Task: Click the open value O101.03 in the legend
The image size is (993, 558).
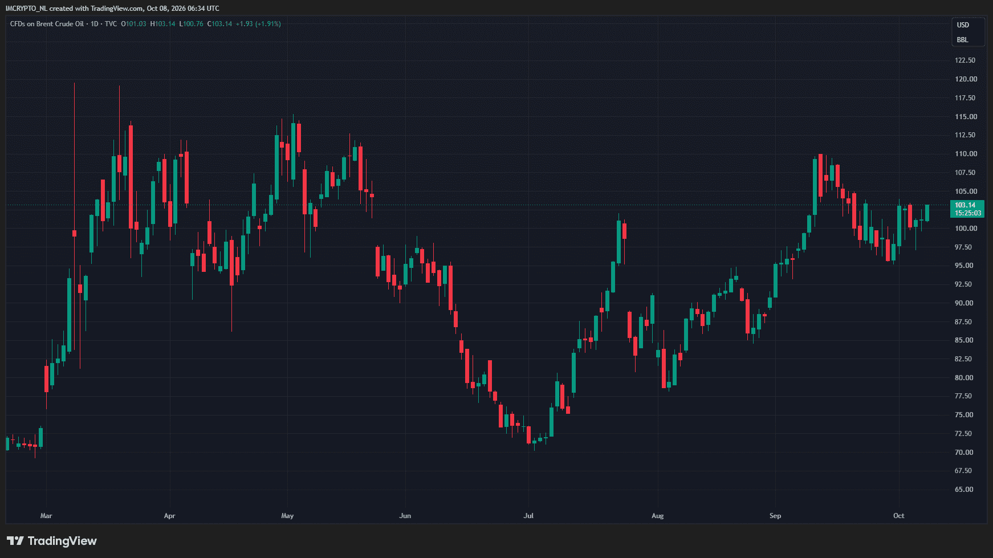Action: pyautogui.click(x=133, y=24)
